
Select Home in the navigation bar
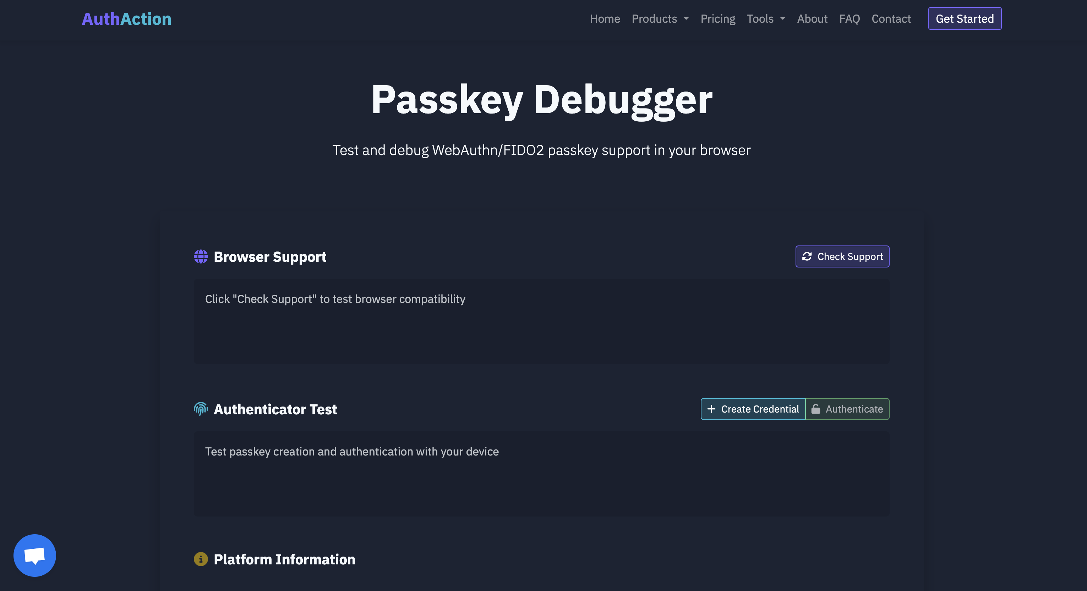click(x=605, y=18)
